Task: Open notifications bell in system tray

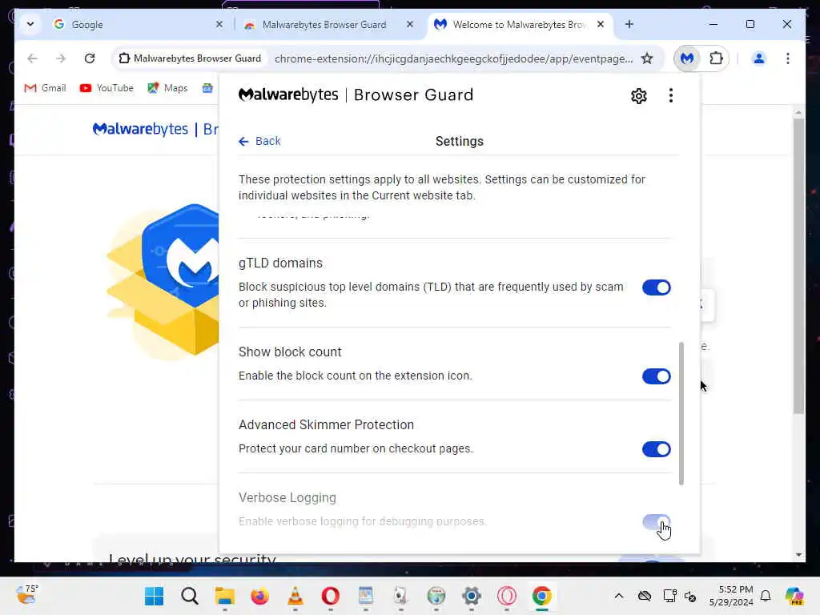Action: pyautogui.click(x=766, y=596)
